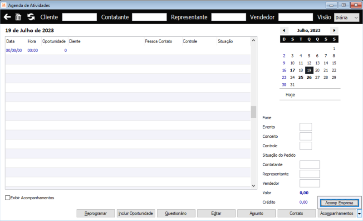Click the Contatante box in details panel
363x221 pixels.
[x=310, y=164]
